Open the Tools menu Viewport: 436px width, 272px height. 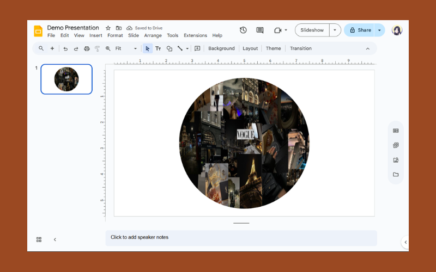tap(173, 35)
